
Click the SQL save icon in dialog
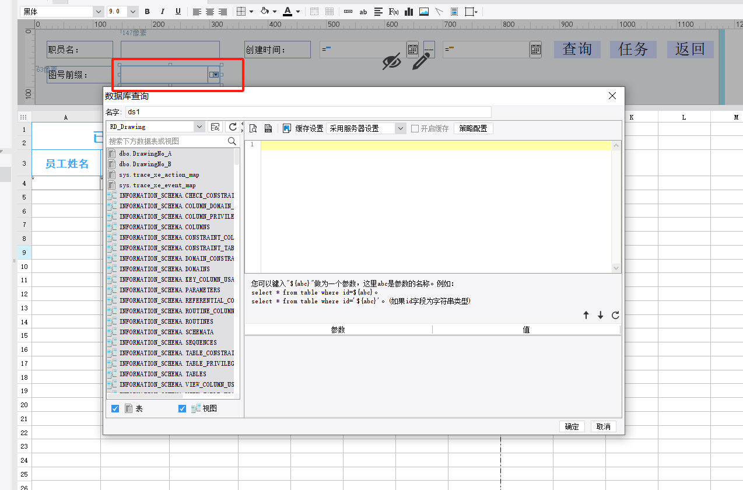click(x=268, y=128)
